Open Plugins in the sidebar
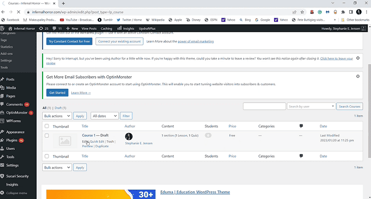Image resolution: width=371 pixels, height=199 pixels. pos(11,140)
